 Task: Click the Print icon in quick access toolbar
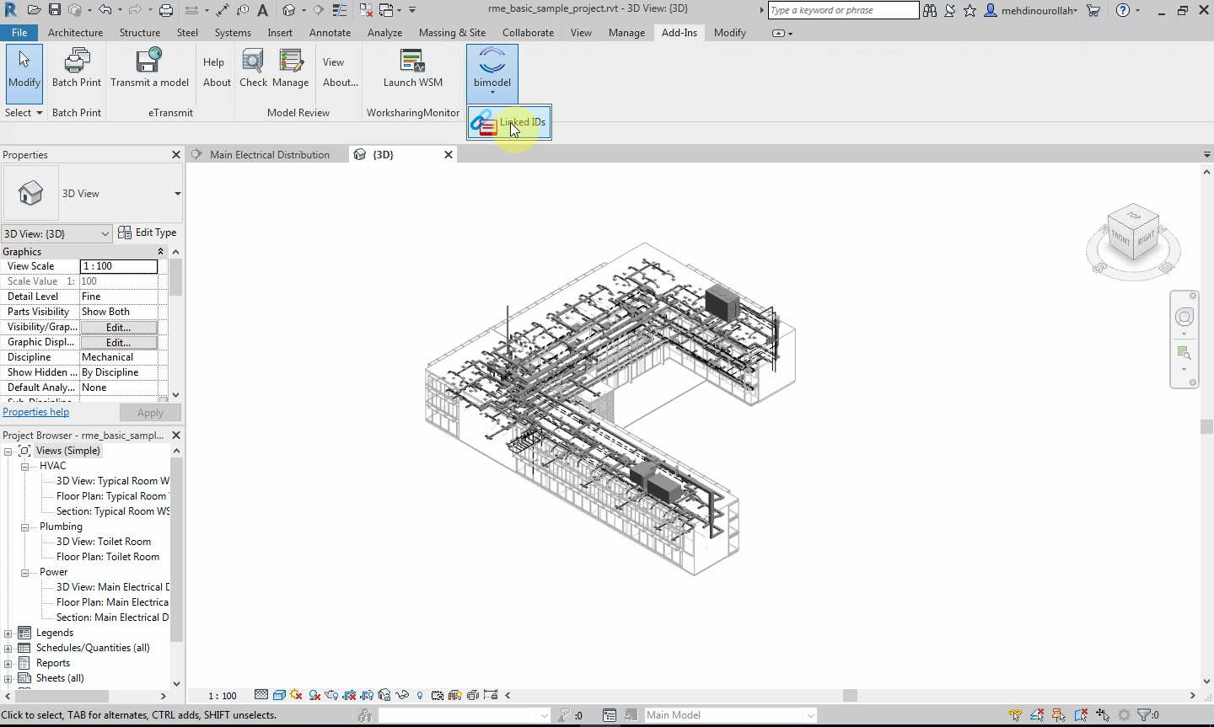click(x=166, y=10)
